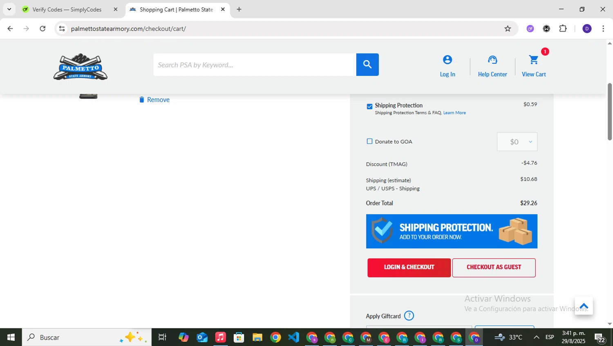This screenshot has height=346, width=613.
Task: Go back to the previous page
Action: (x=10, y=29)
